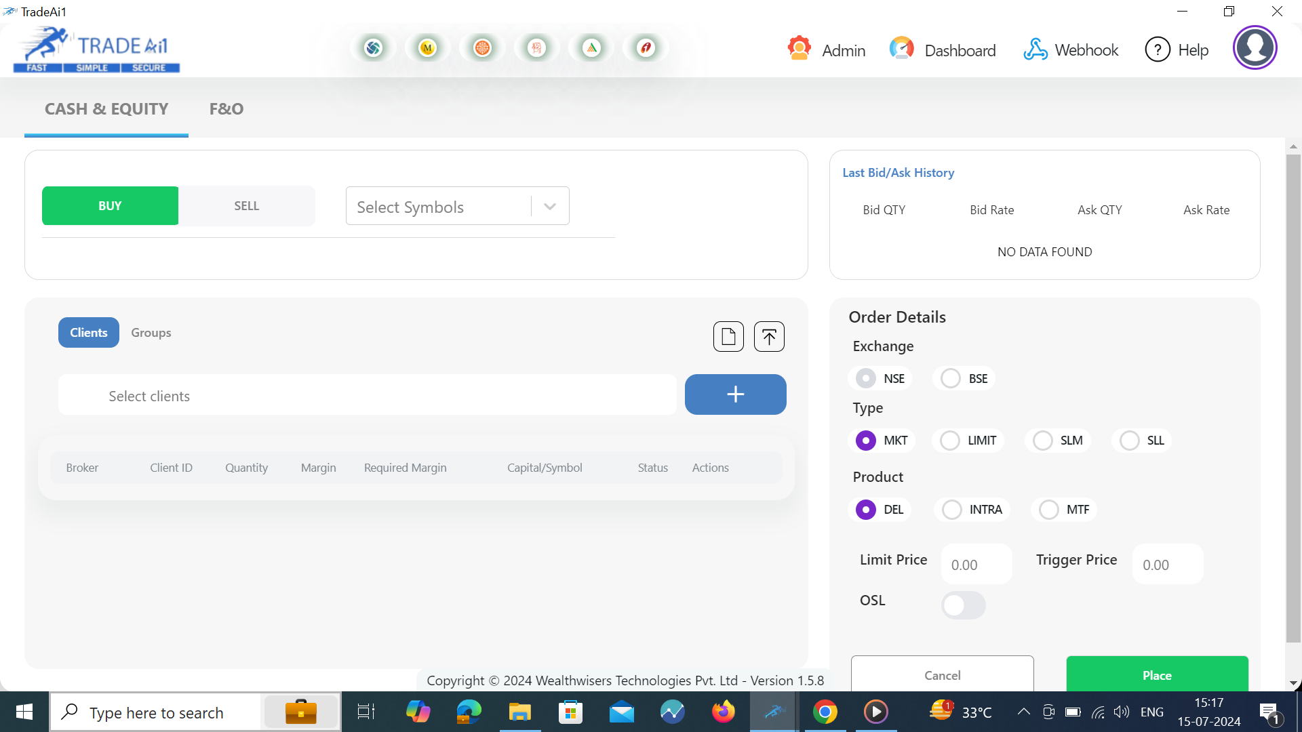Expand the Select Symbols dropdown arrow
Screen dimensions: 1302x732
tap(550, 206)
